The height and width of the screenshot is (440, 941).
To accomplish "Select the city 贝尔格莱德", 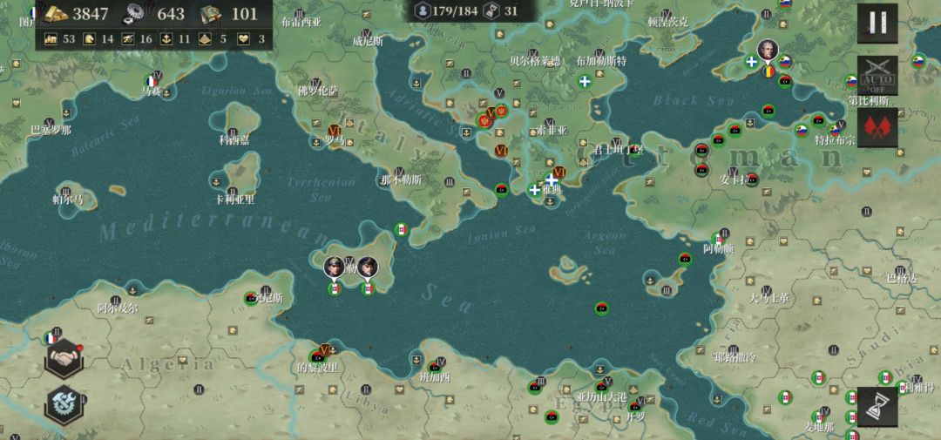I will click(x=535, y=61).
